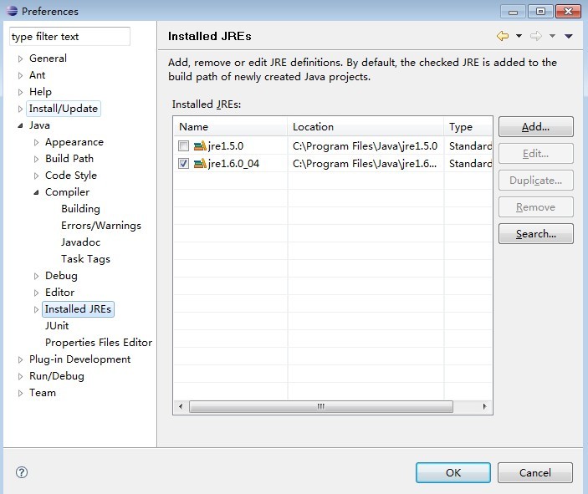Open the Compiler preference page
588x494 pixels.
[x=67, y=192]
